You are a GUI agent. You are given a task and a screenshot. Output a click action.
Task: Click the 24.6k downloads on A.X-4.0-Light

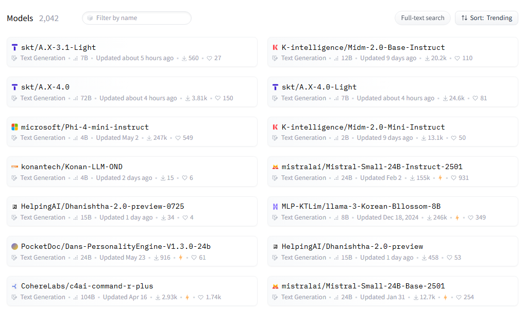tap(457, 98)
